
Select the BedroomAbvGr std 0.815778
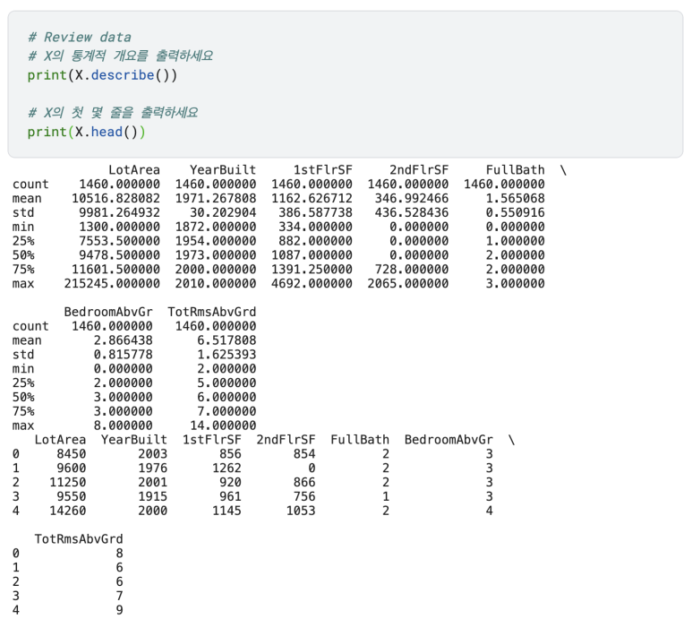(x=124, y=354)
